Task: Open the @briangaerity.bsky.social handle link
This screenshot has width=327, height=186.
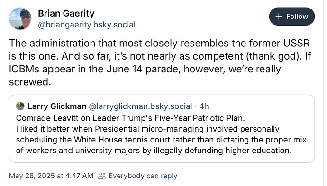Action: point(87,25)
